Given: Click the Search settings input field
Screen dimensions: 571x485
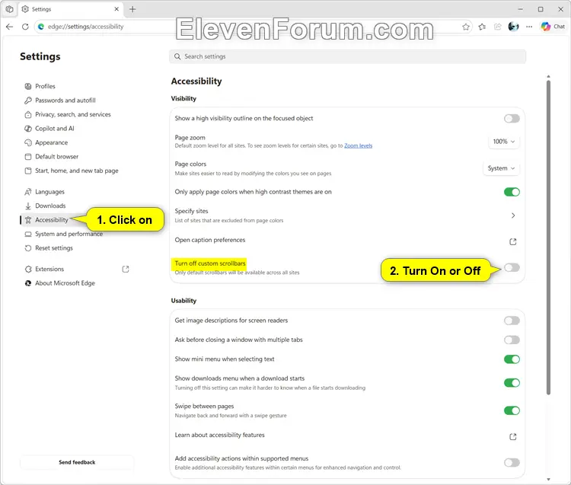Looking at the screenshot, I should 347,57.
